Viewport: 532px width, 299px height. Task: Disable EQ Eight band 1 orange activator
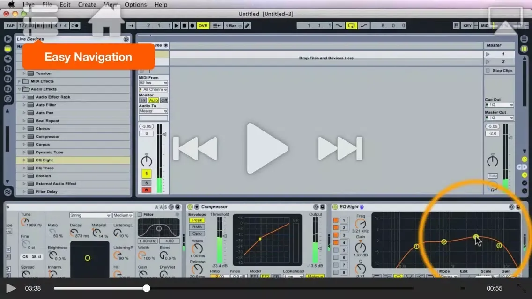(336, 220)
